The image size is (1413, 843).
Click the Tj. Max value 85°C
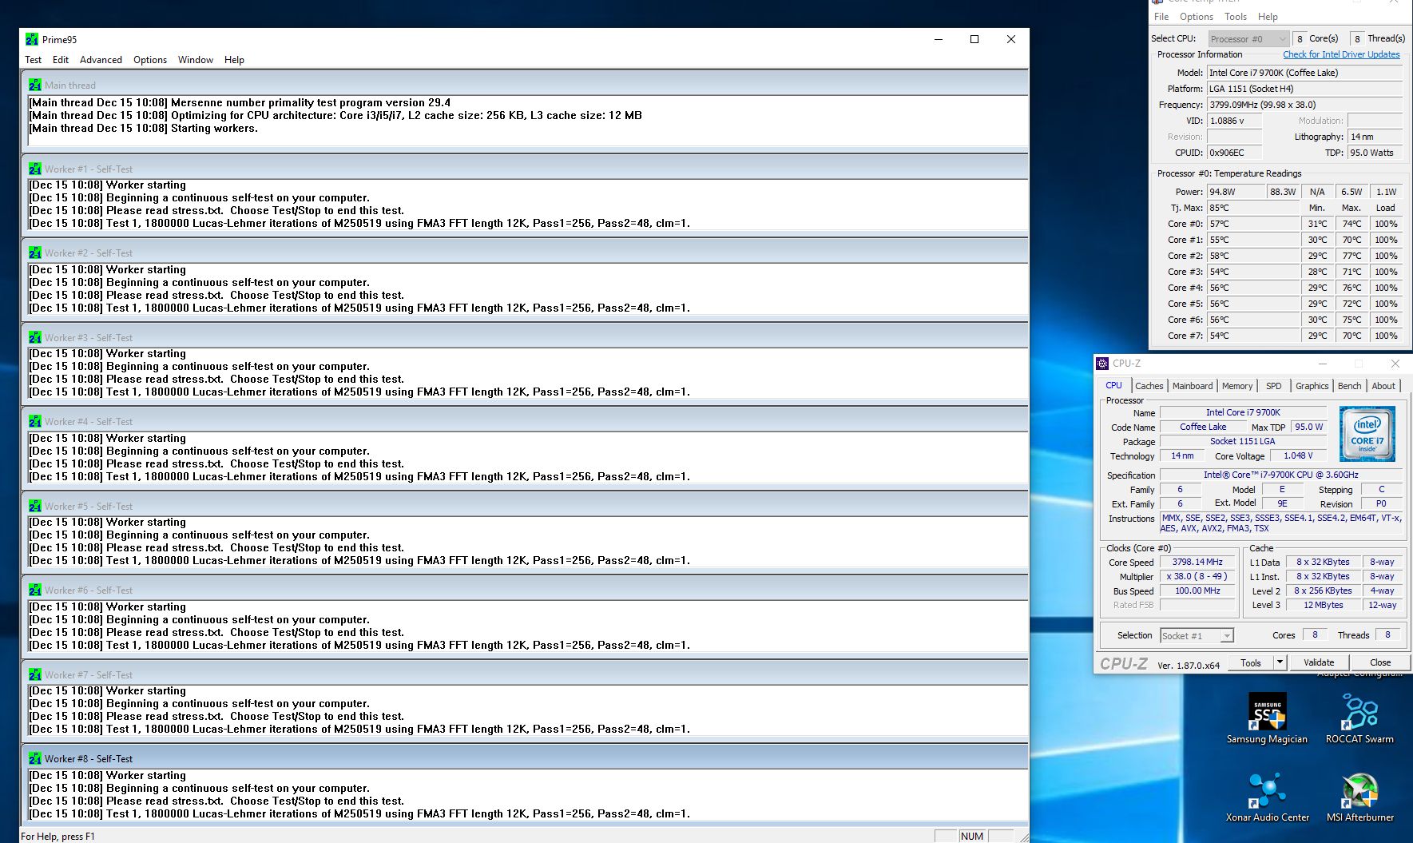[x=1253, y=208]
